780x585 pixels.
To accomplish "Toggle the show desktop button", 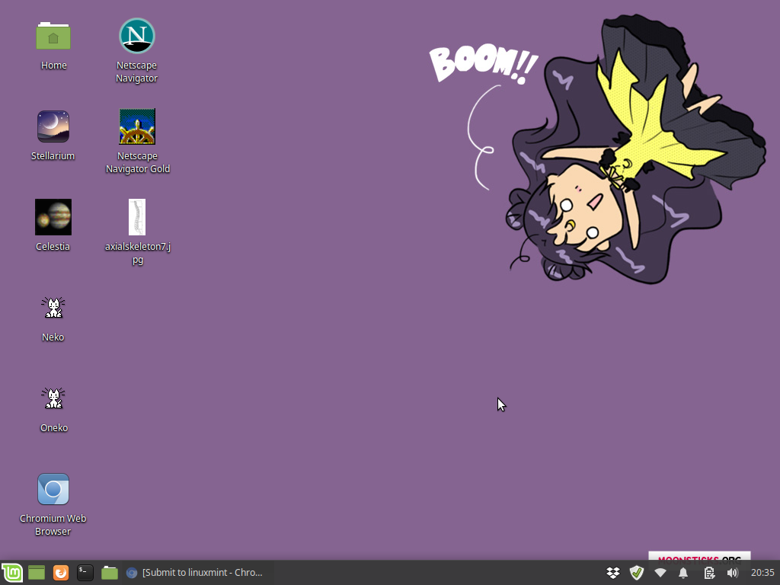I will [36, 572].
